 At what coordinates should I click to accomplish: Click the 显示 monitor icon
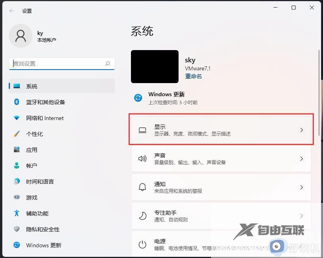point(142,129)
